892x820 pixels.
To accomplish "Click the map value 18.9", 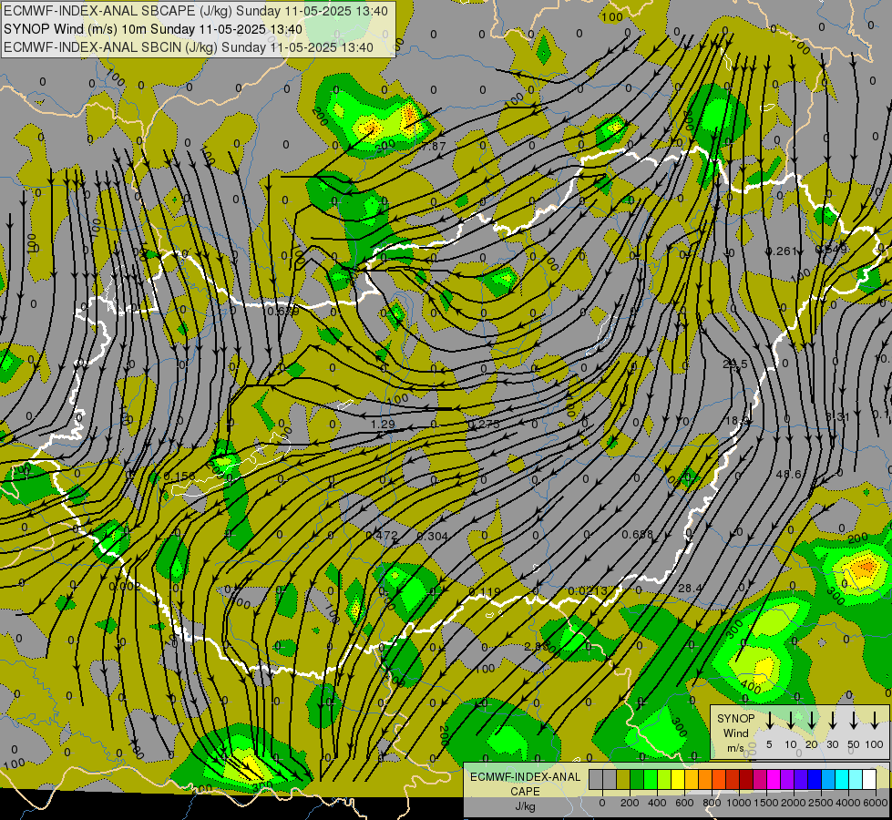I will (738, 421).
